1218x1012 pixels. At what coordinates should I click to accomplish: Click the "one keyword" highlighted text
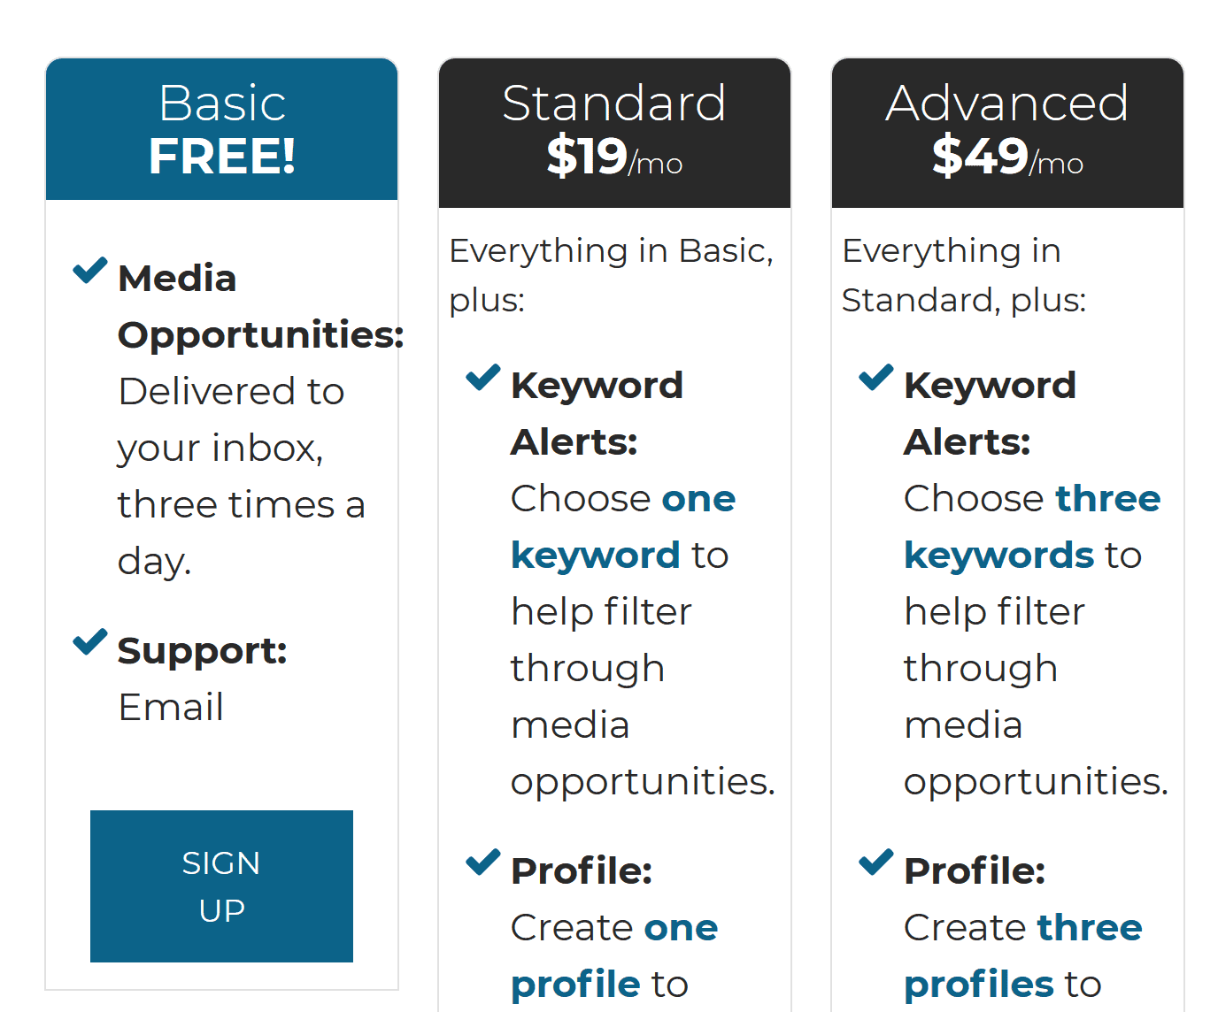coord(623,527)
